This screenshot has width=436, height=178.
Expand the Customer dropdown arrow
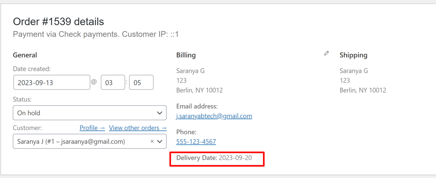(160, 141)
